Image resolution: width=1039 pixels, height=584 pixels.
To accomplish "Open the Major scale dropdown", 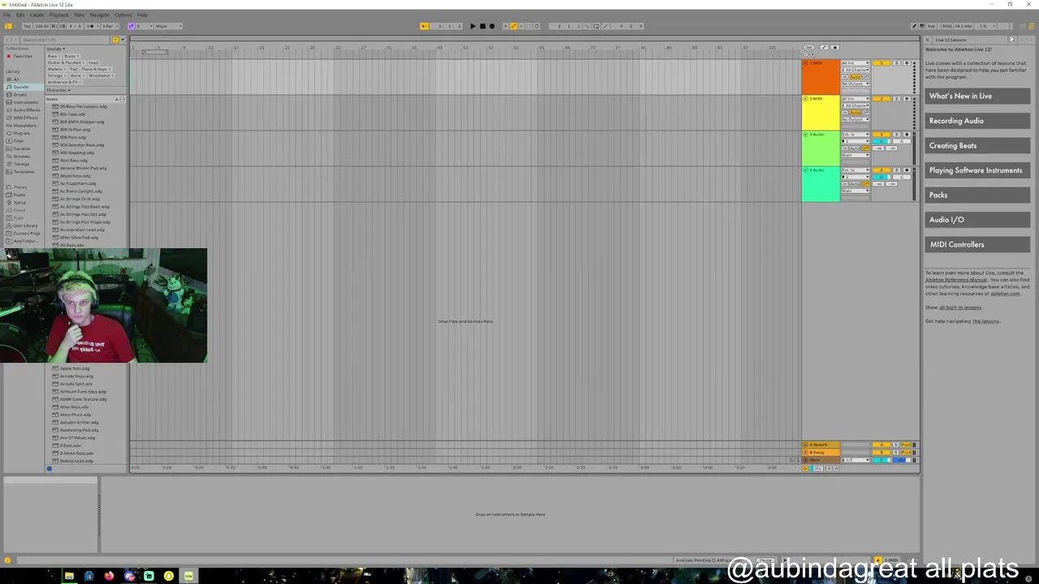I will tap(168, 26).
